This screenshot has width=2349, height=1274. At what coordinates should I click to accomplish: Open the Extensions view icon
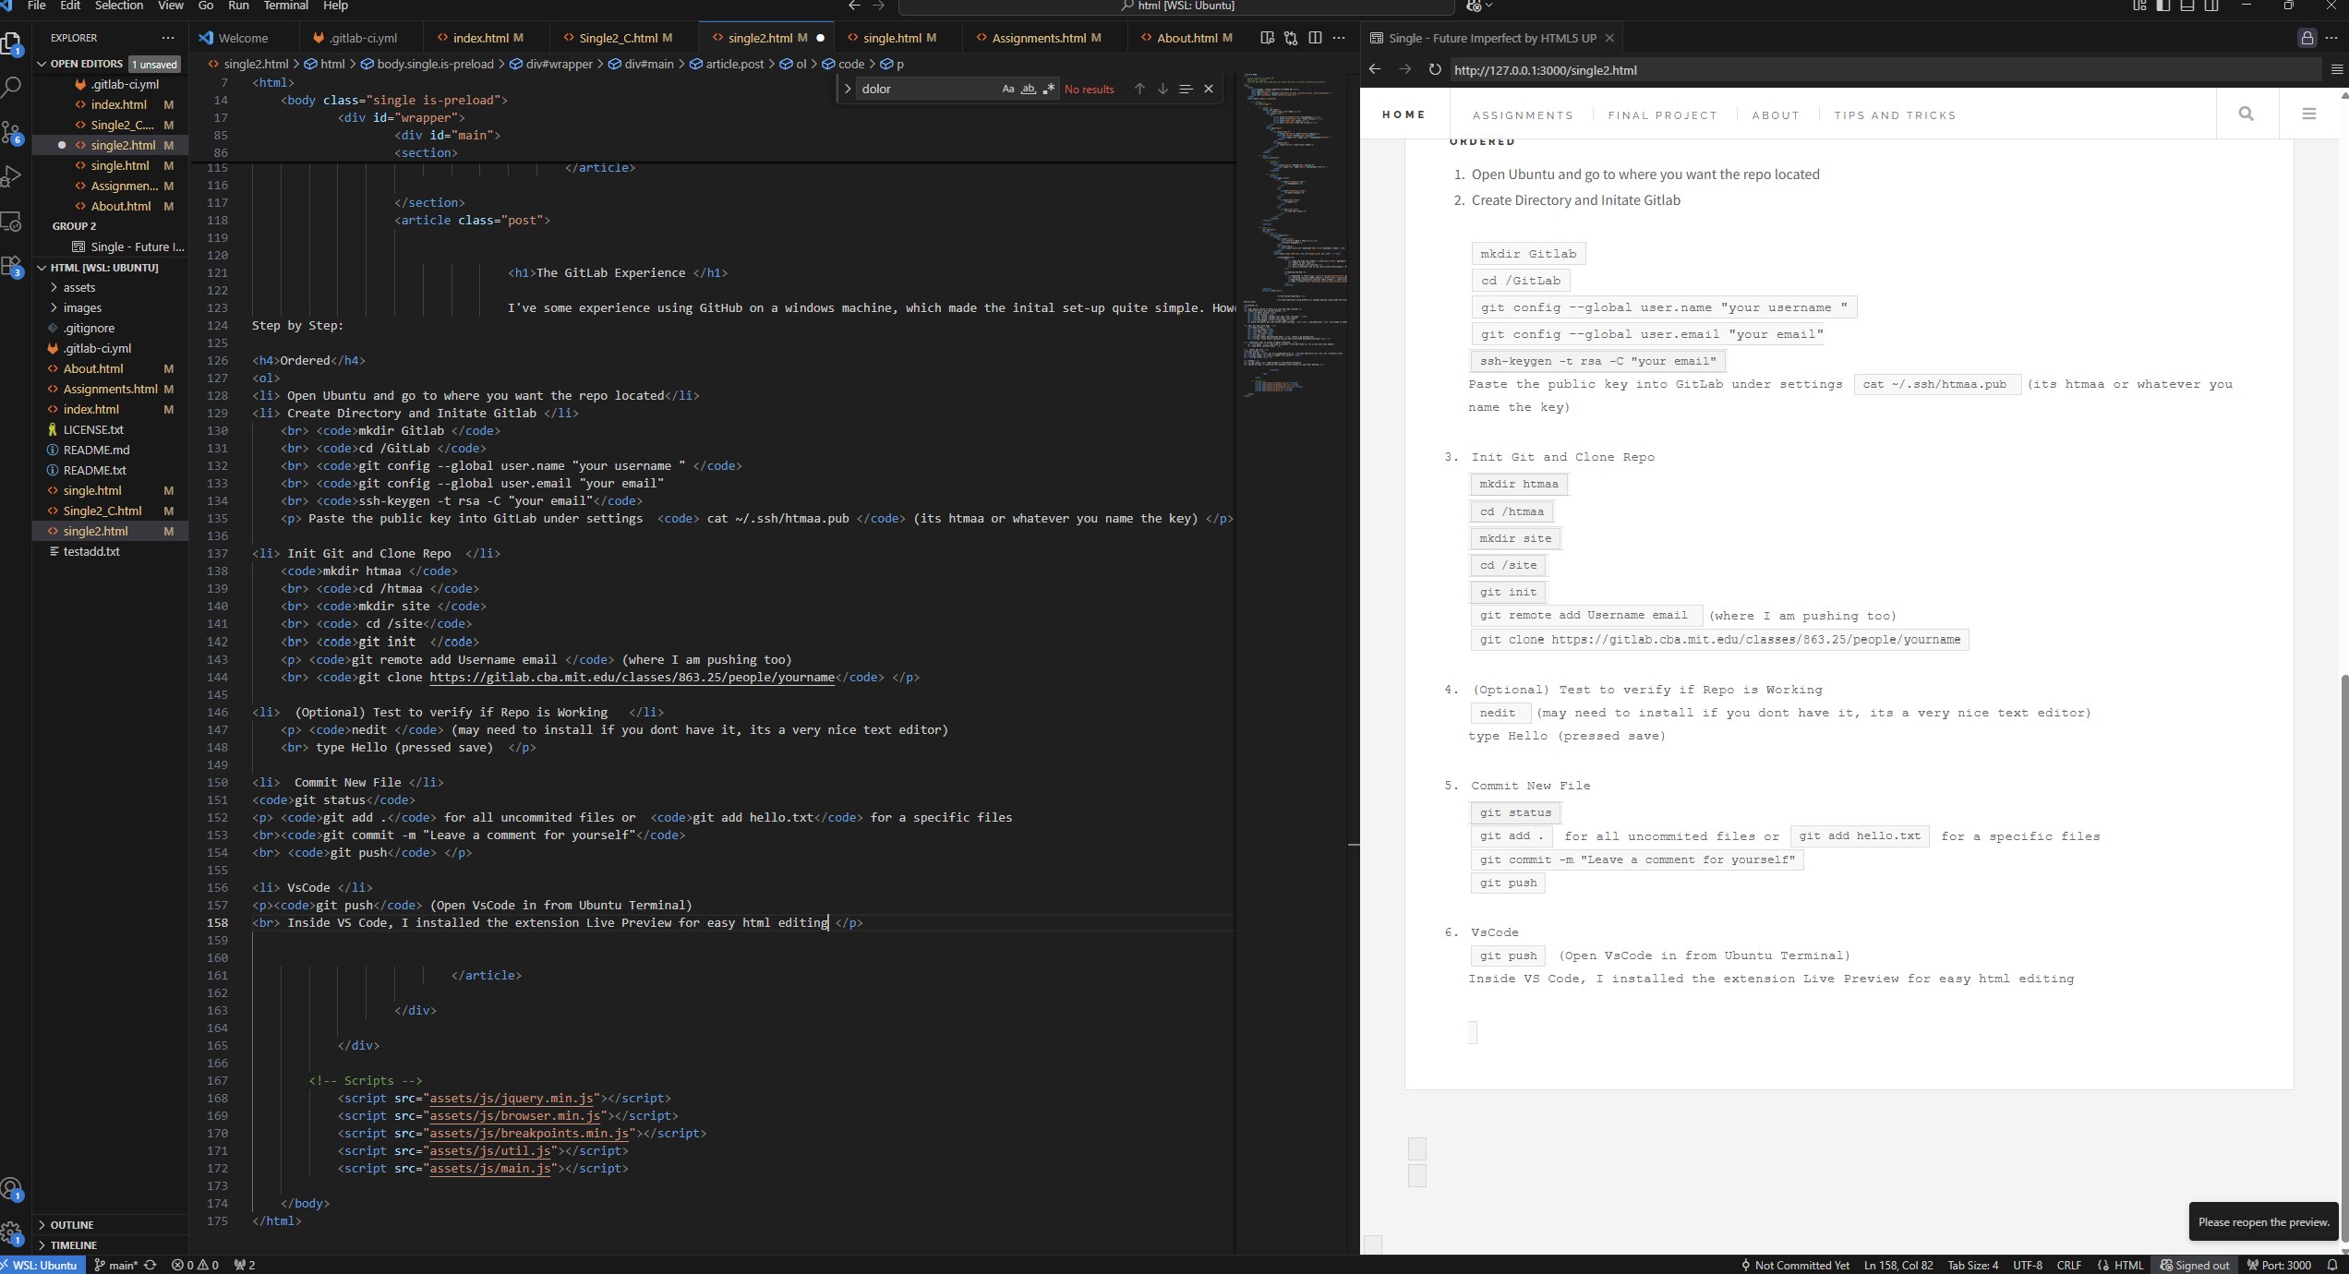(12, 267)
